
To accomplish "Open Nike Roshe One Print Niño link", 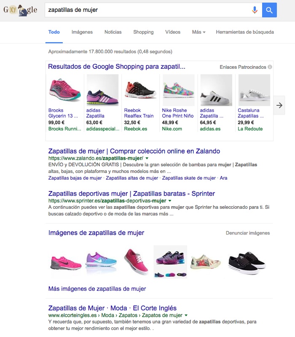I will 177,113.
